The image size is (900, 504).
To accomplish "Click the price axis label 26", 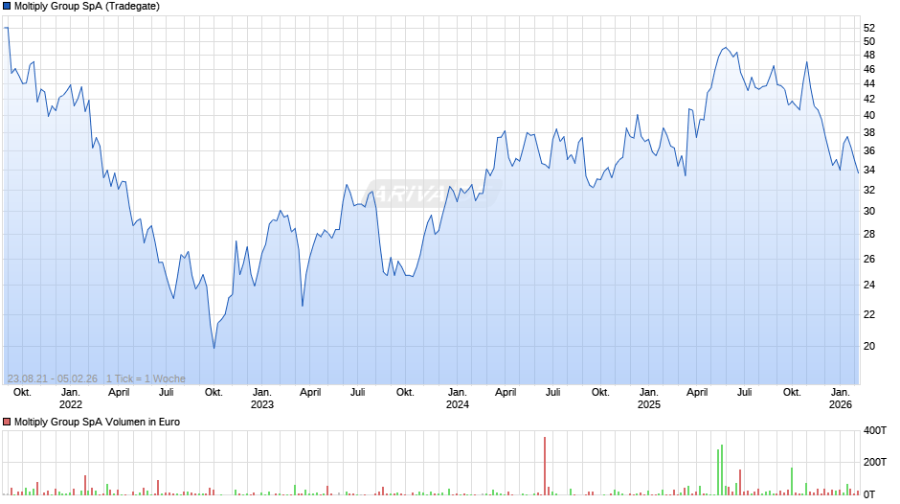I will point(869,259).
